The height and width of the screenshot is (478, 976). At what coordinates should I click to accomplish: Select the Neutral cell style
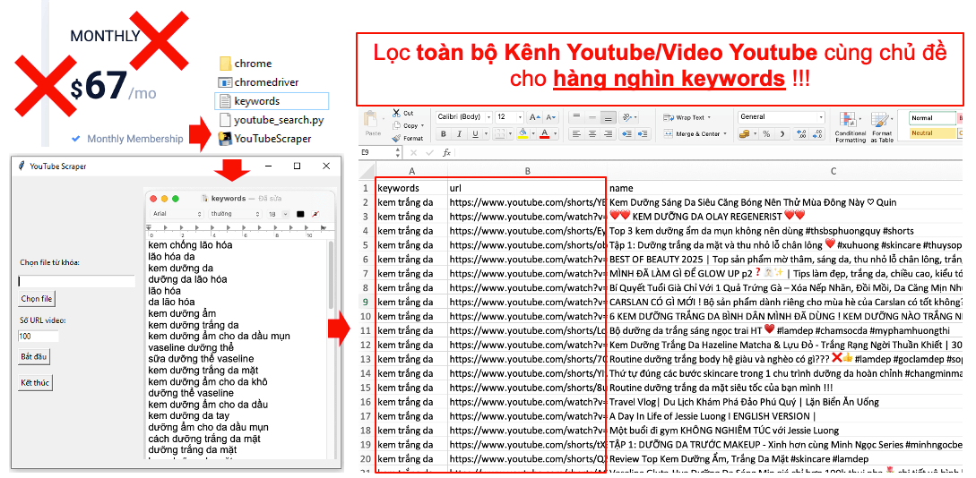[x=932, y=133]
